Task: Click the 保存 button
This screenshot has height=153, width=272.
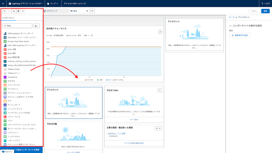Action: coord(265,11)
